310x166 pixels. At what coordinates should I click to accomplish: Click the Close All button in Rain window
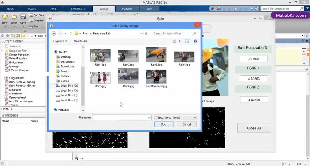click(254, 128)
